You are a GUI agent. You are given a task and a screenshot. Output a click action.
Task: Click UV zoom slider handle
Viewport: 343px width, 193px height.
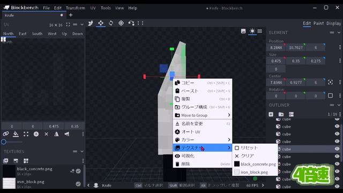click(x=4, y=142)
